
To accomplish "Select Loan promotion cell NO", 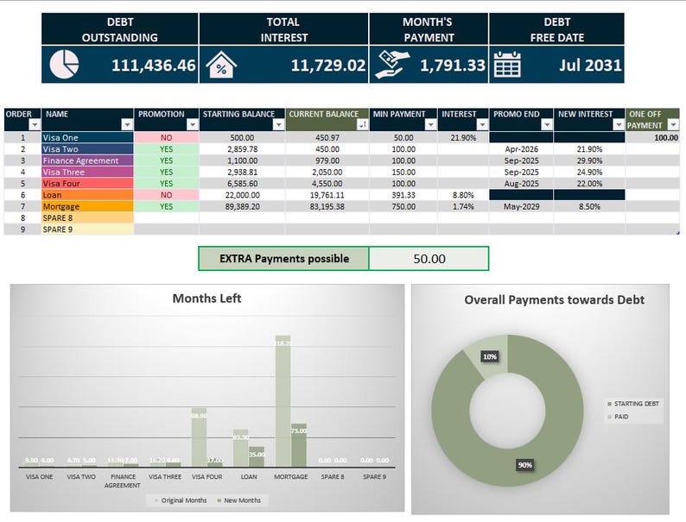I will pyautogui.click(x=166, y=195).
